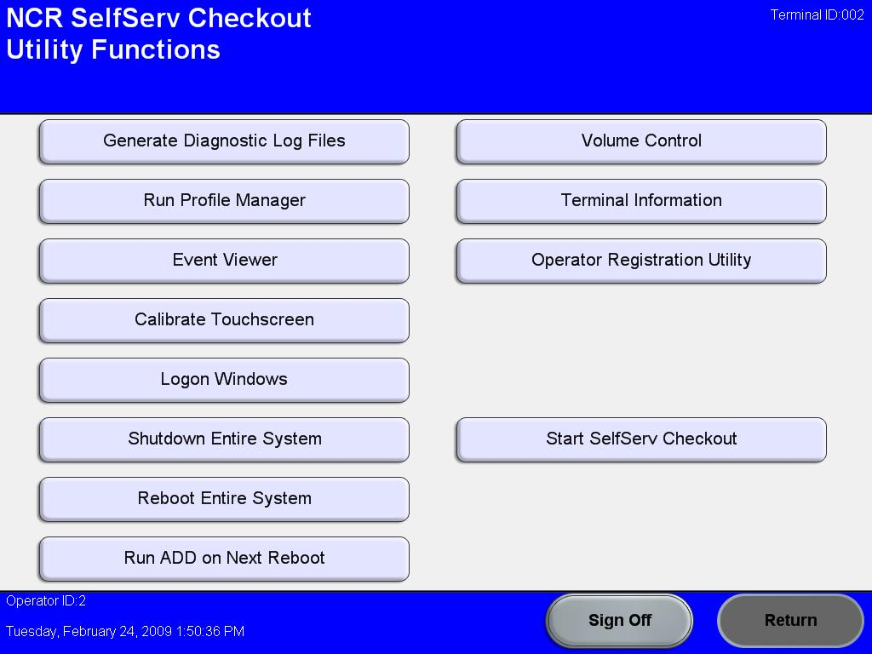The width and height of the screenshot is (872, 654).
Task: Open Operator Registration Utility
Action: (641, 261)
